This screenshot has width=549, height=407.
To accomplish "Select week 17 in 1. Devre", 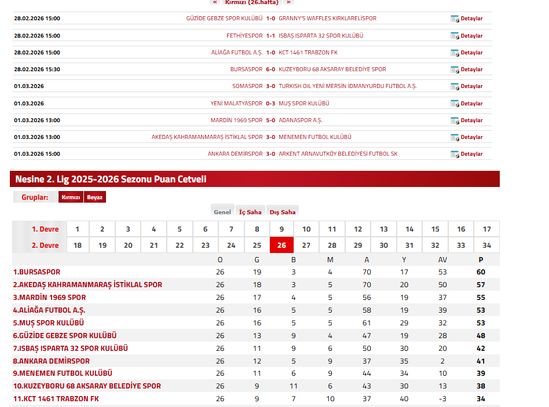I will 486,229.
